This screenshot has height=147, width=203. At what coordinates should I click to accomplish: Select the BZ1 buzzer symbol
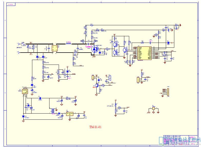pos(109,78)
